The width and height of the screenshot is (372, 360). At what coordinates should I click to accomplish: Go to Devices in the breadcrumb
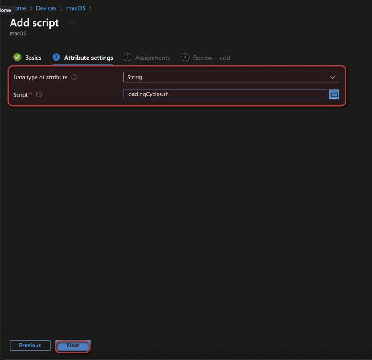pos(46,8)
